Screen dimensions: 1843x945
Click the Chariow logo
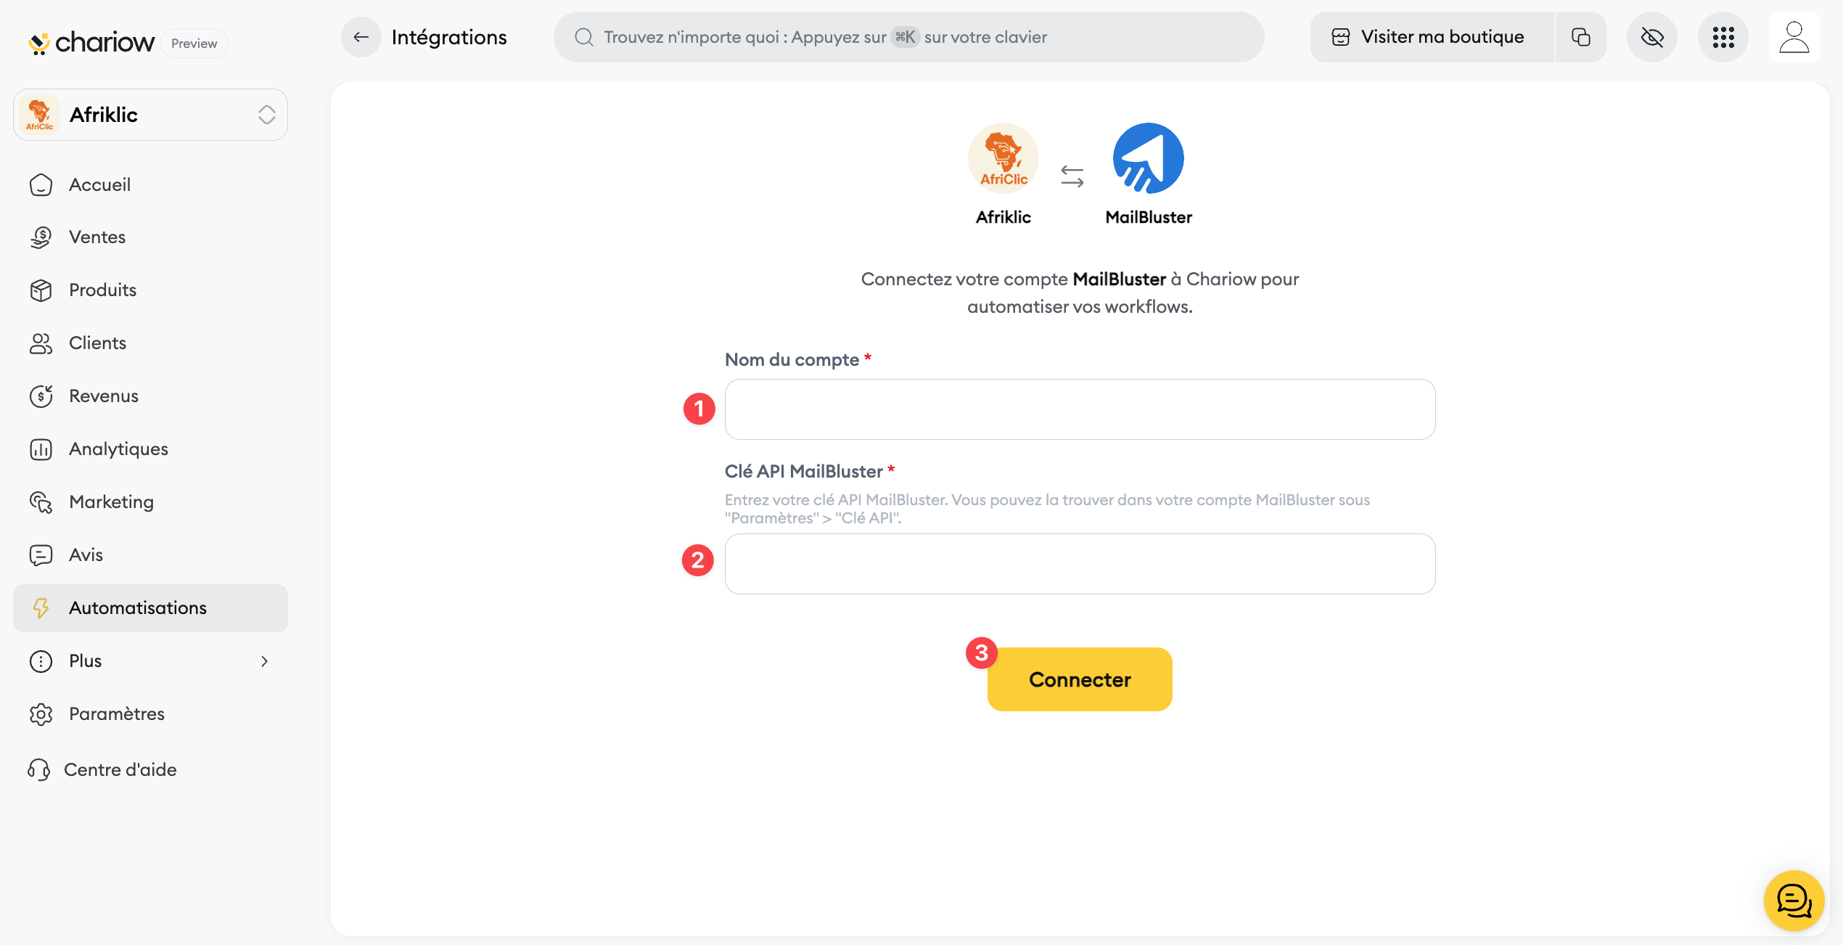pyautogui.click(x=91, y=43)
